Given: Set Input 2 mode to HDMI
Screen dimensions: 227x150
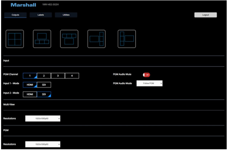Looking at the screenshot, I should coord(30,94).
